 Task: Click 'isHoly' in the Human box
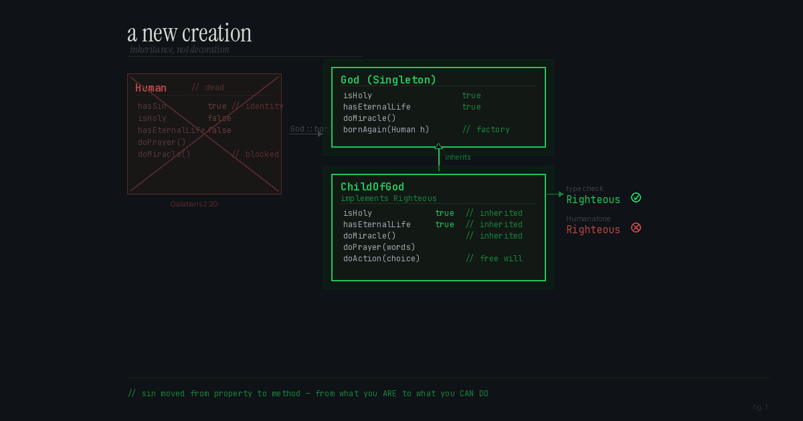[x=152, y=118]
